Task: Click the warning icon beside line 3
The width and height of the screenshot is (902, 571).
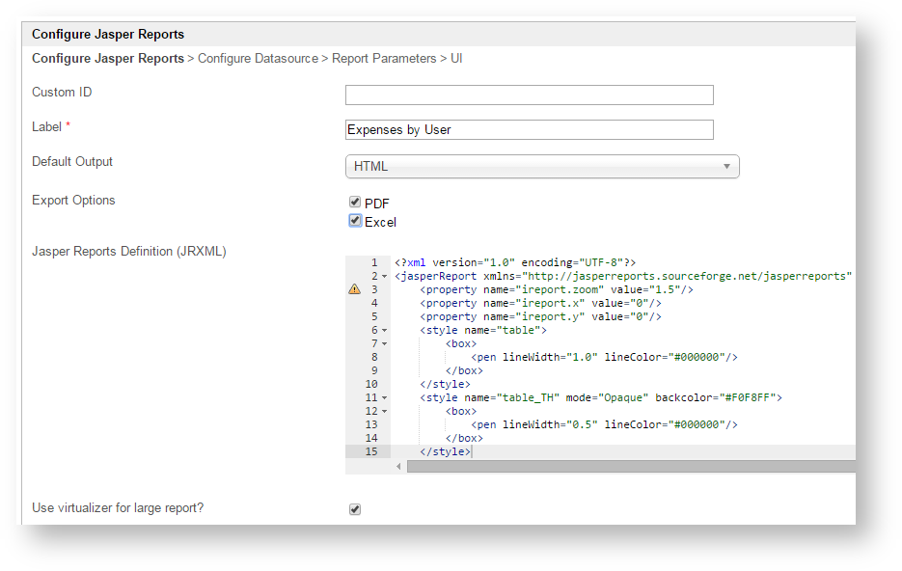Action: tap(354, 289)
